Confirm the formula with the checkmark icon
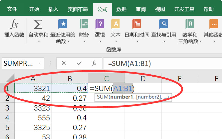 pyautogui.click(x=79, y=63)
